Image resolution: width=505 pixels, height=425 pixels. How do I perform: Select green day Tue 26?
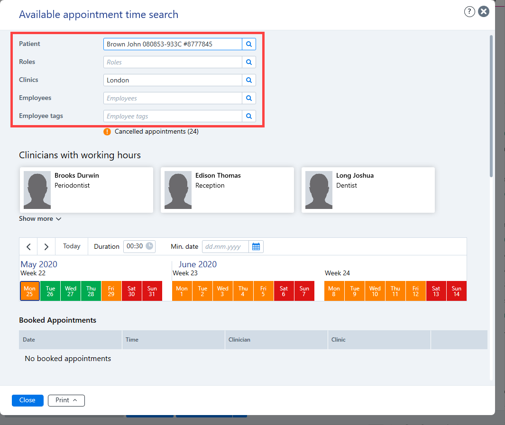[50, 291]
